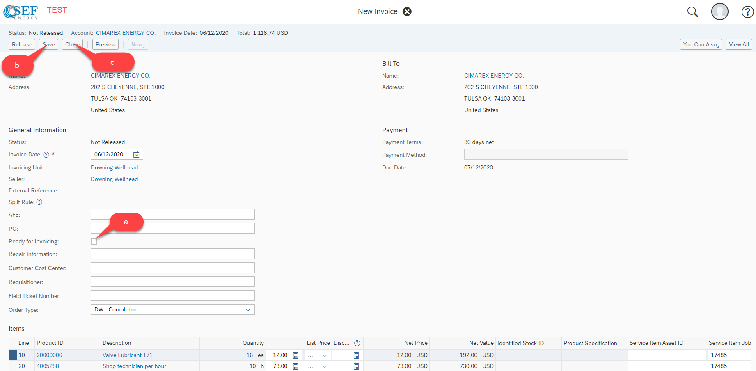Open list price calculator for line 10
This screenshot has width=756, height=371.
[296, 355]
